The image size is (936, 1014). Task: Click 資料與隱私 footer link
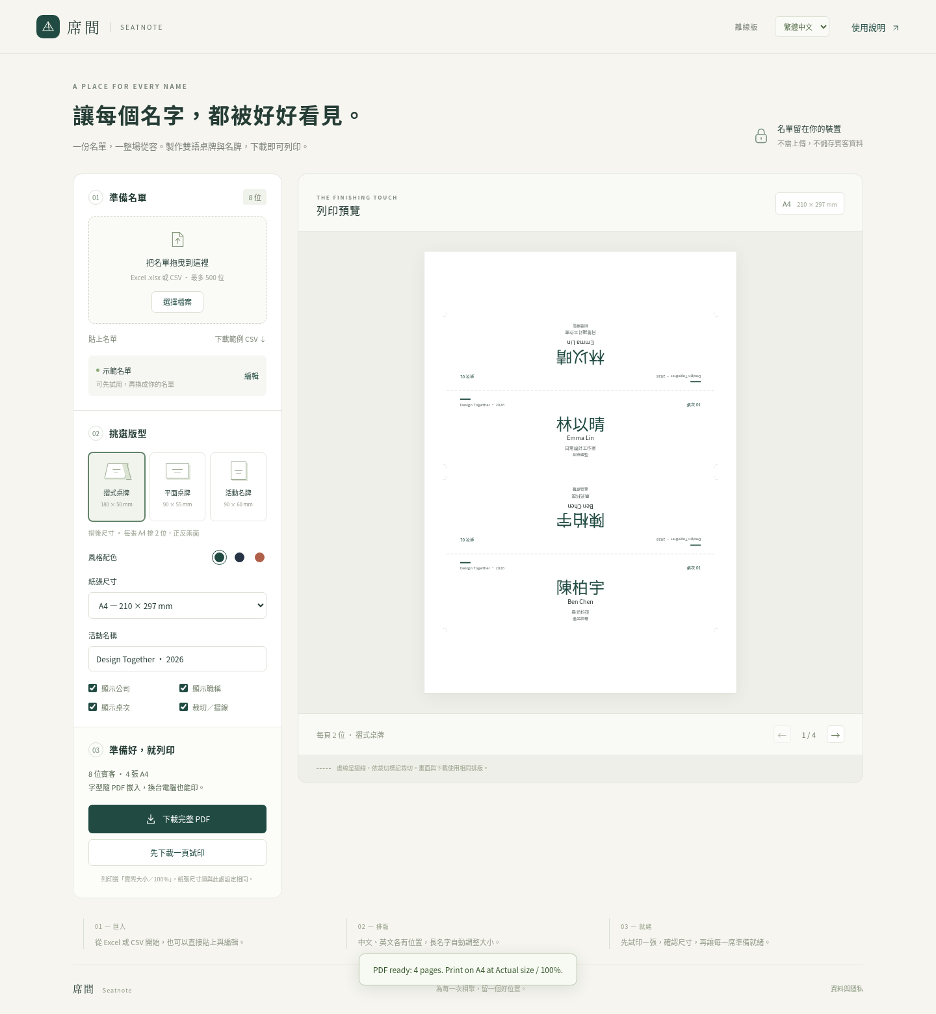coord(847,989)
